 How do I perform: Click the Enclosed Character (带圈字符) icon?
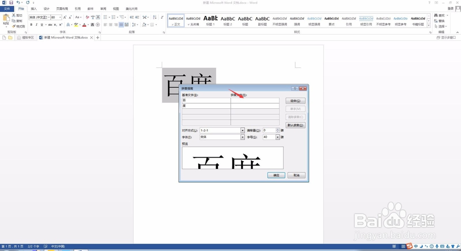coord(98,25)
